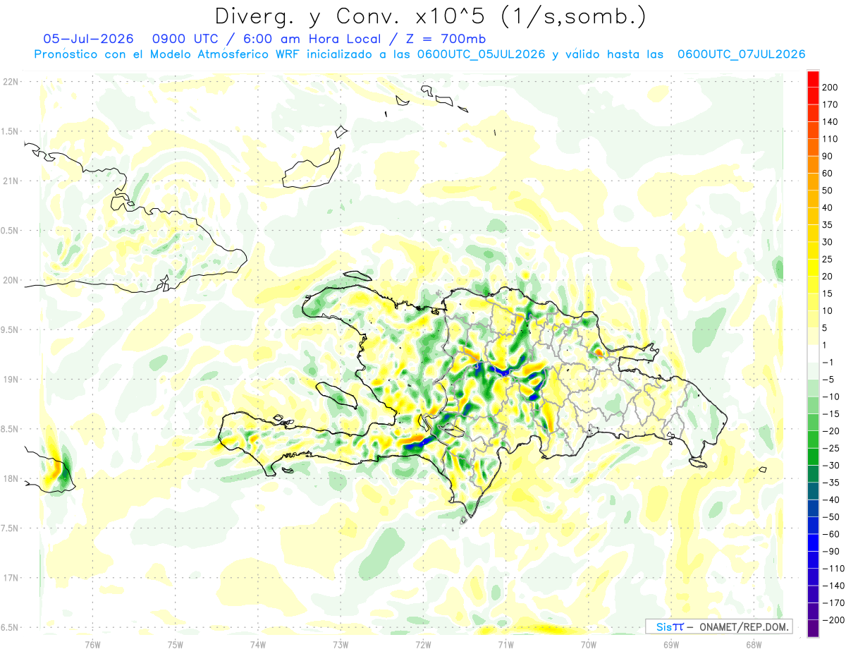Screen dimensions: 846x654
Task: Click the 0.5N latitude label
Action: pos(11,231)
